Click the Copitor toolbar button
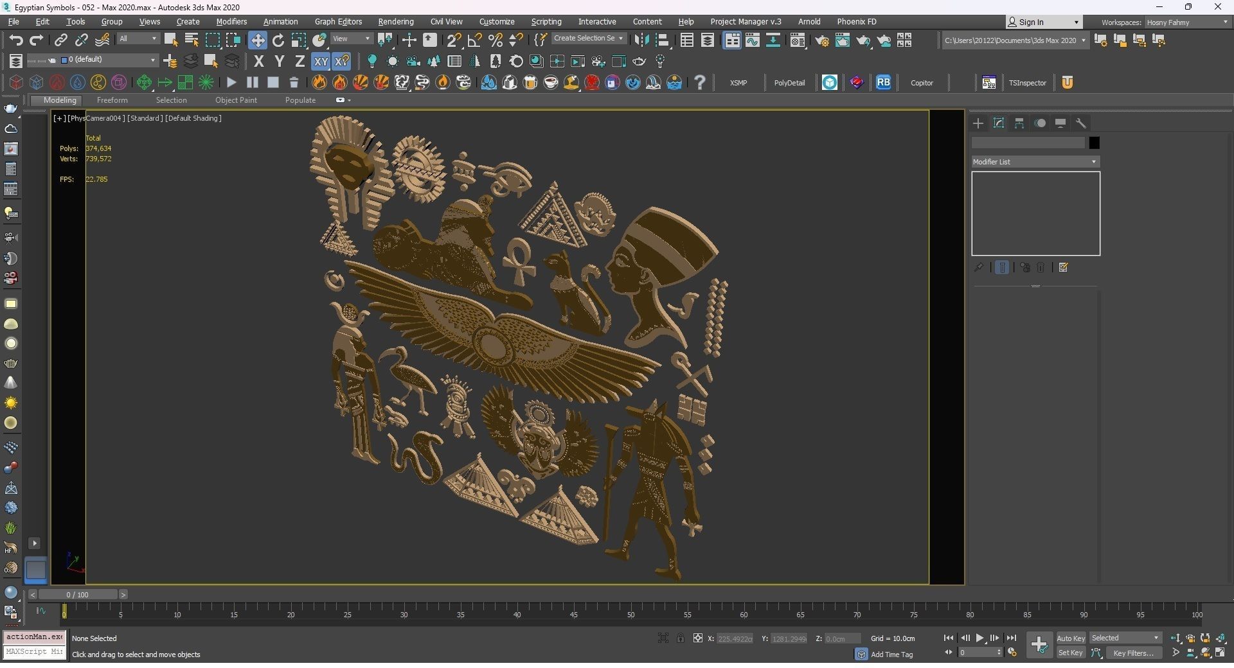 [922, 83]
